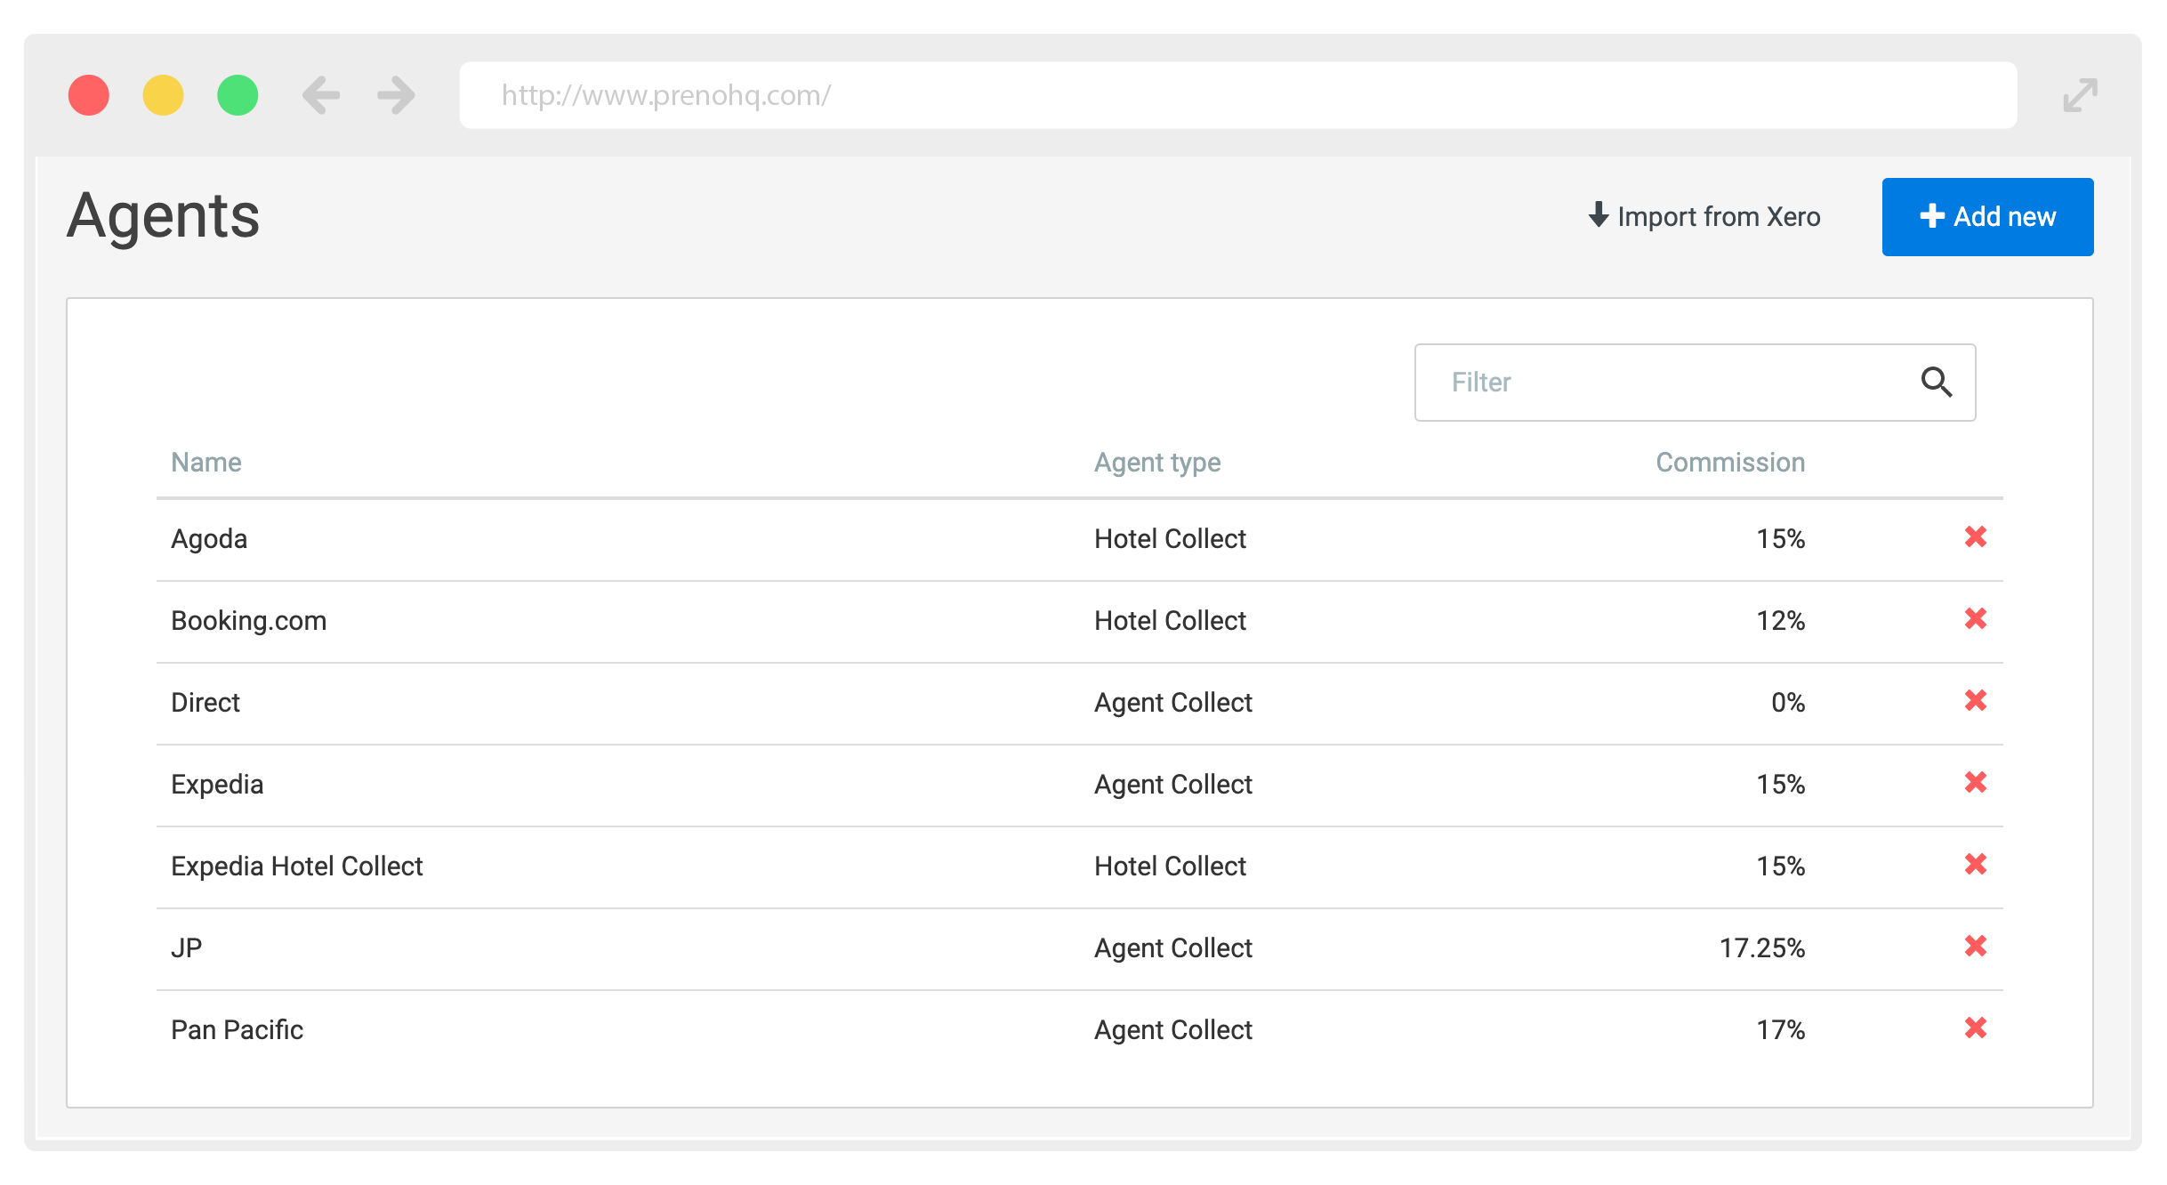Click the Add new button
This screenshot has width=2167, height=1185.
(x=1987, y=217)
